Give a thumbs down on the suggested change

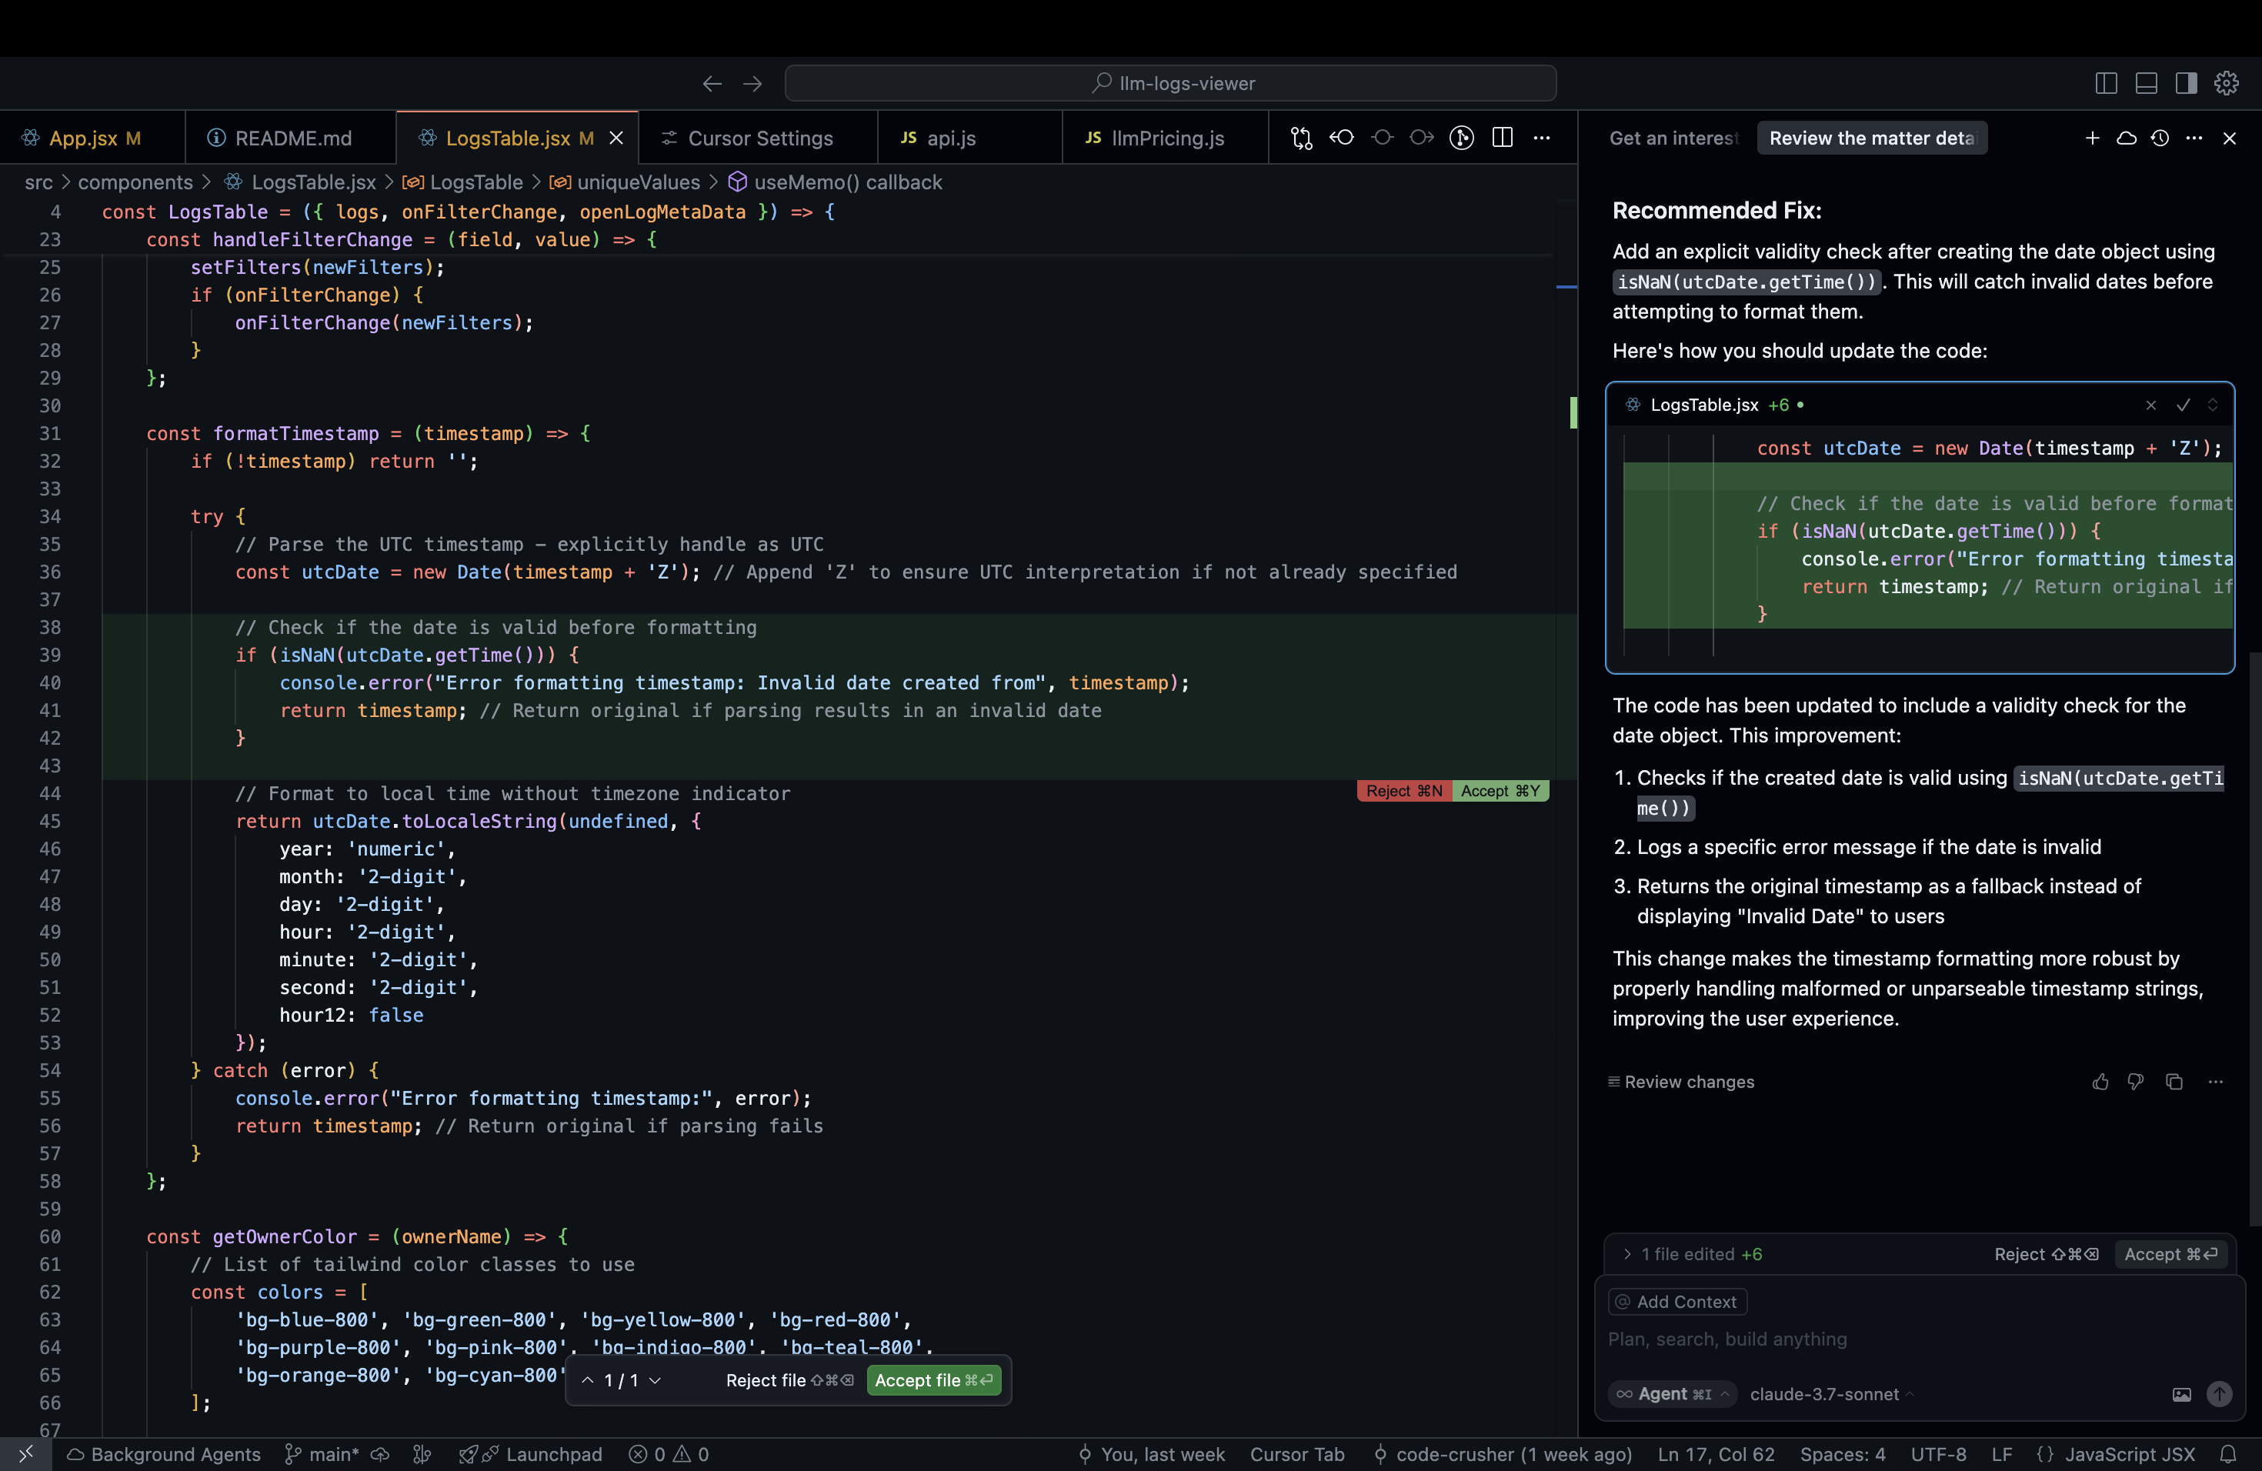2137,1082
